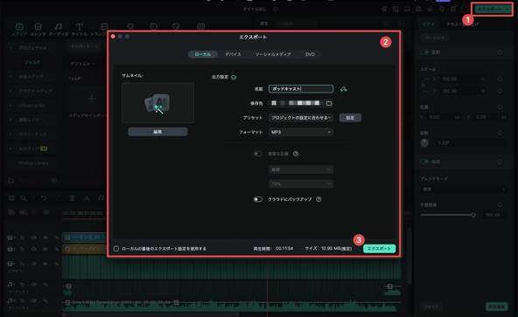Open the メディア tab in main window
Screen dimensions: 518x317
(x=19, y=30)
